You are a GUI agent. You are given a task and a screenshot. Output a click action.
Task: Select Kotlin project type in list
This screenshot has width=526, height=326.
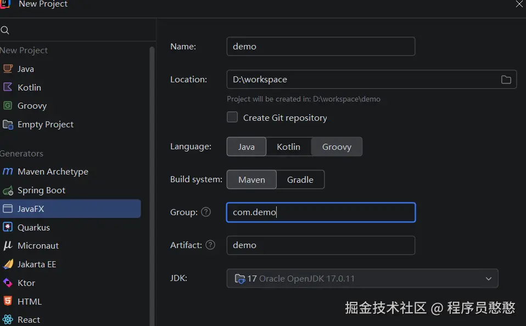tap(70, 87)
